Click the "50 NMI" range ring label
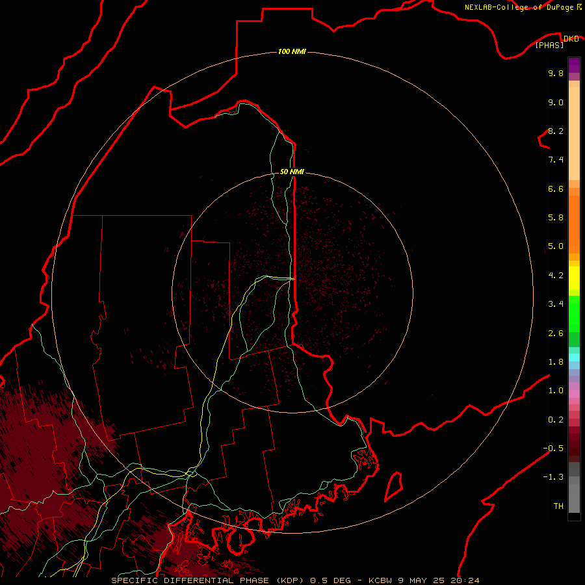The width and height of the screenshot is (585, 585). [x=292, y=172]
